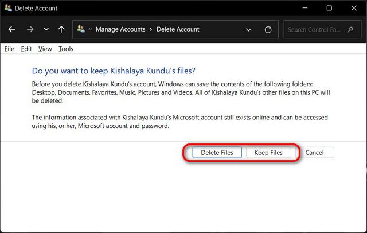Viewport: 367px width, 233px height.
Task: Click the Delete Files button
Action: click(217, 153)
